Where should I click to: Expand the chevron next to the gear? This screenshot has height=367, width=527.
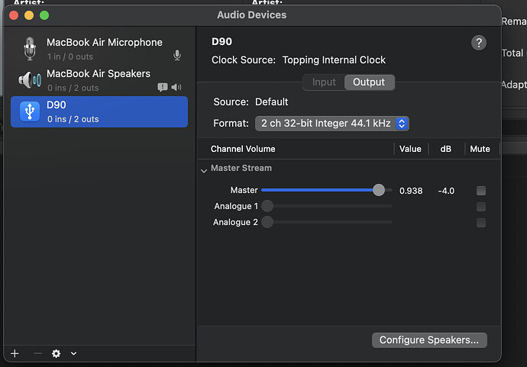click(73, 353)
